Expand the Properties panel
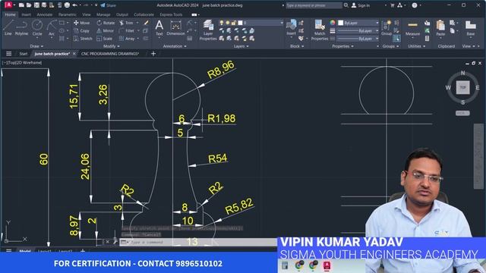This screenshot has width=486, height=273. point(342,46)
